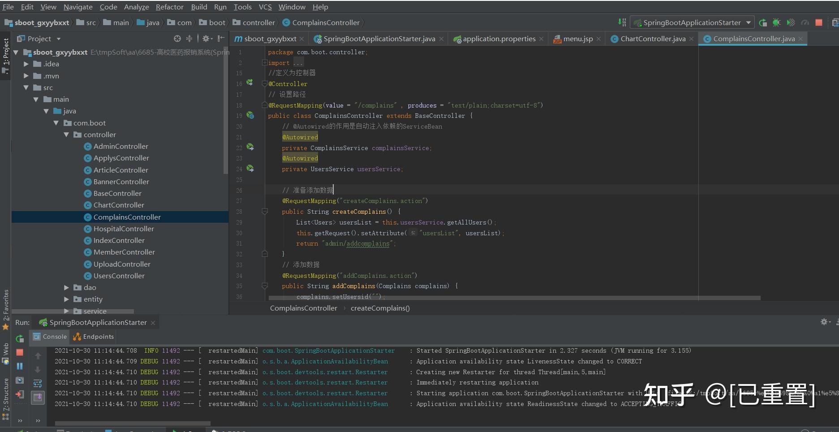Click the Scroll from Source crosshair icon
The image size is (839, 432).
coord(177,39)
